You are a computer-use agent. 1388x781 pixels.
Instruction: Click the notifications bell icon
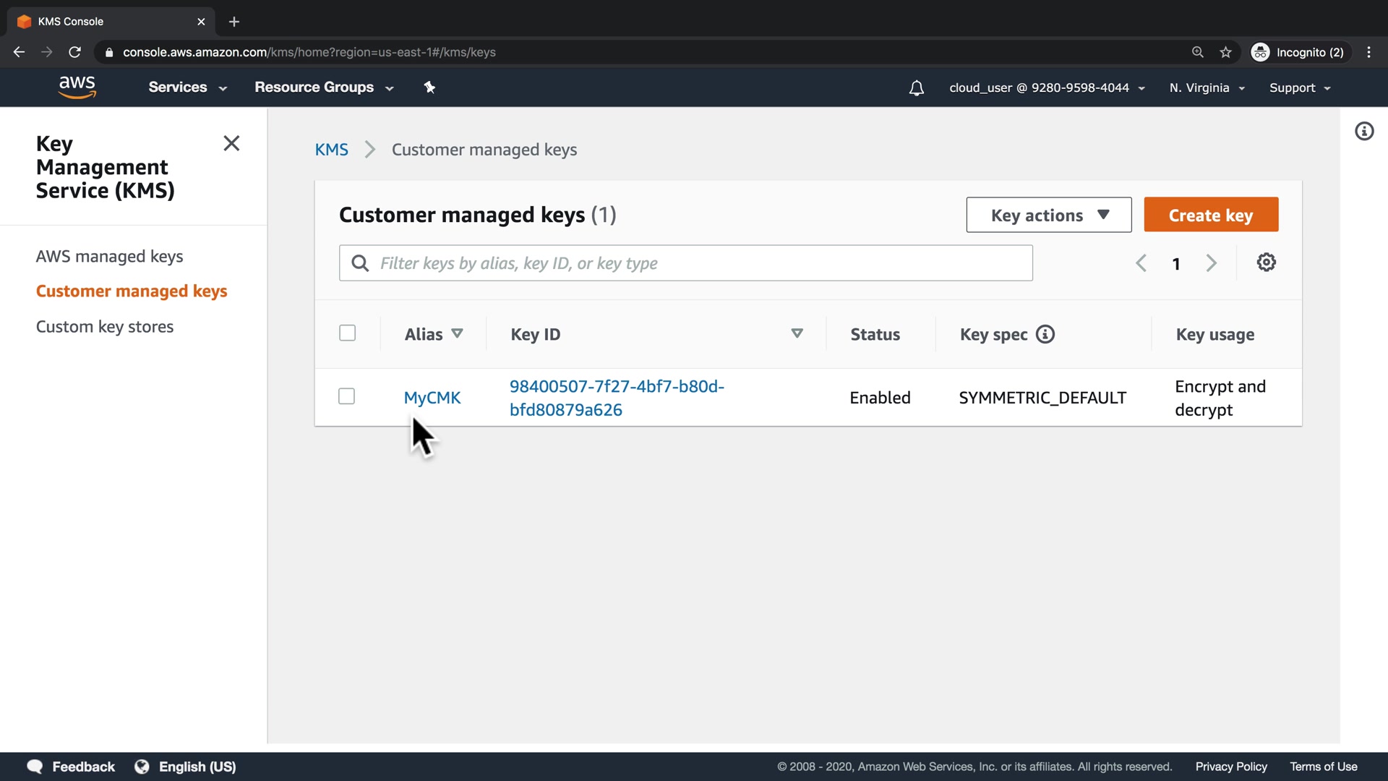916,88
